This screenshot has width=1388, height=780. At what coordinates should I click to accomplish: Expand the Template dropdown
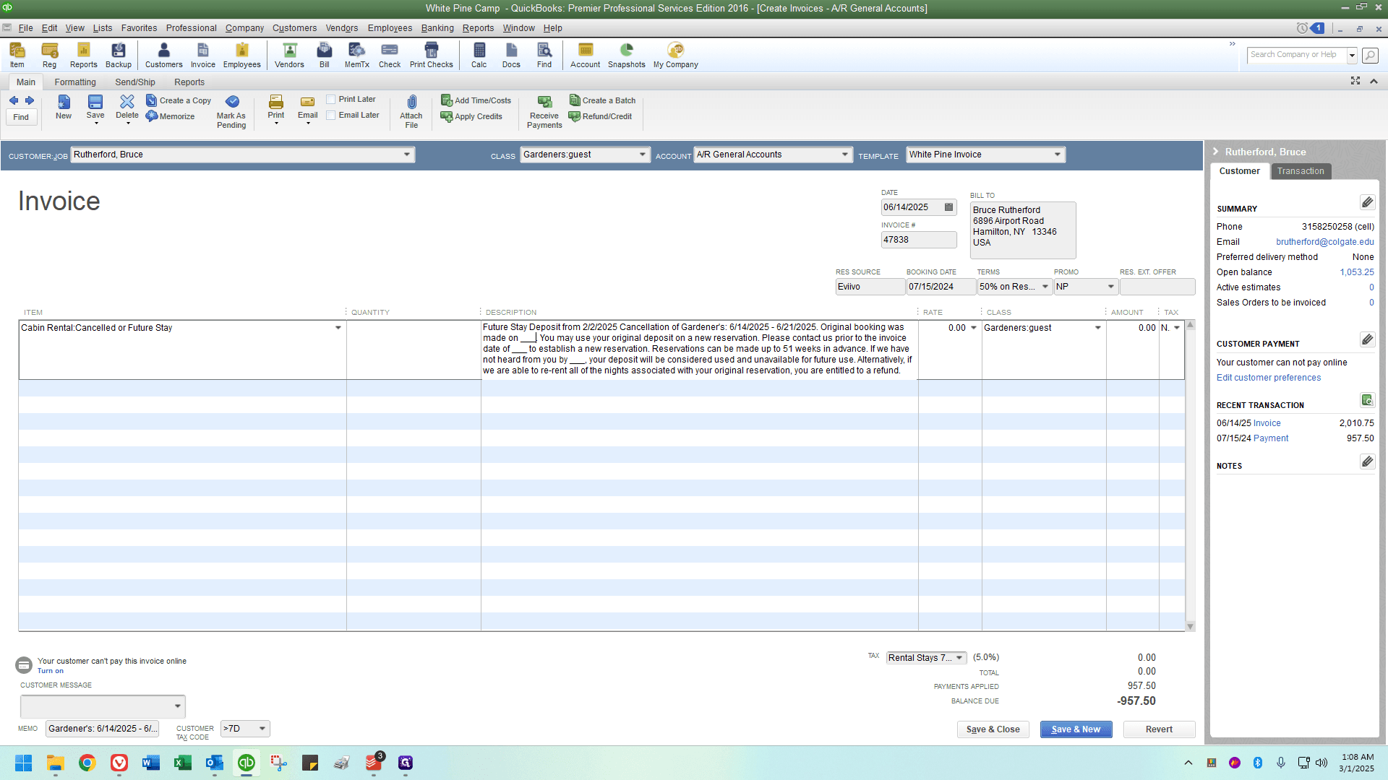1058,155
